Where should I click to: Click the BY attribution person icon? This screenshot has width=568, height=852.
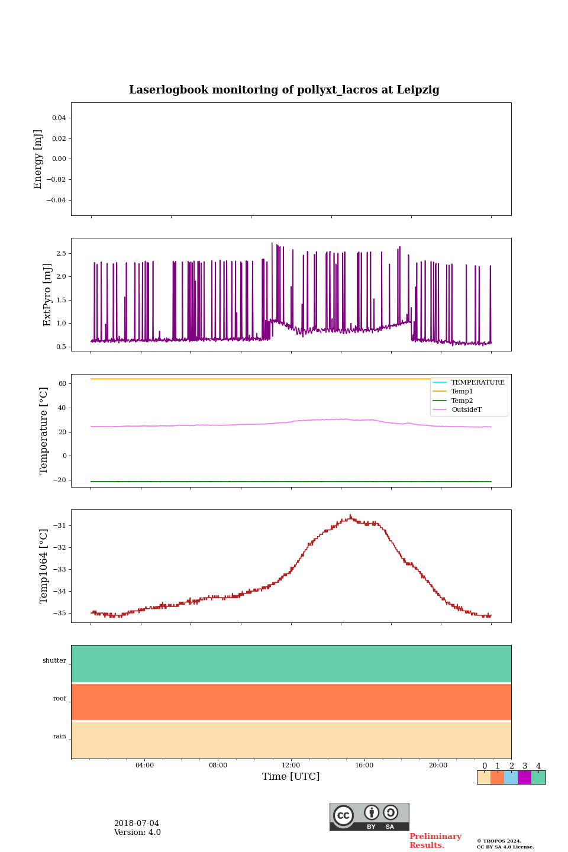click(372, 812)
